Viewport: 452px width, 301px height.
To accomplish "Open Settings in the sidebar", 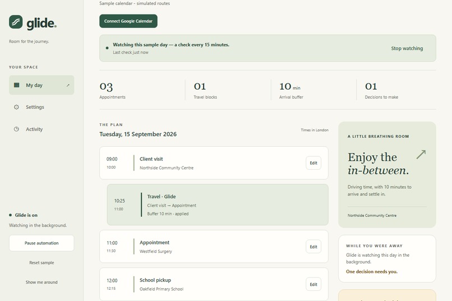I will [41, 107].
